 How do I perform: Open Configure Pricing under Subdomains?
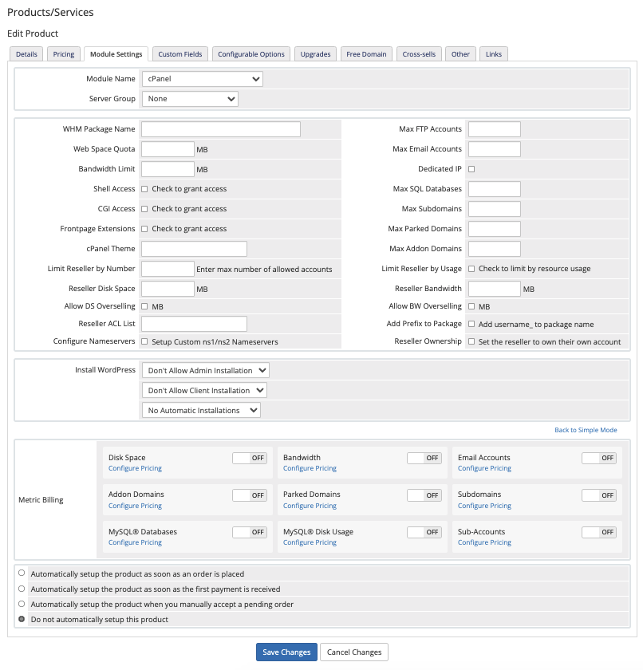click(484, 506)
